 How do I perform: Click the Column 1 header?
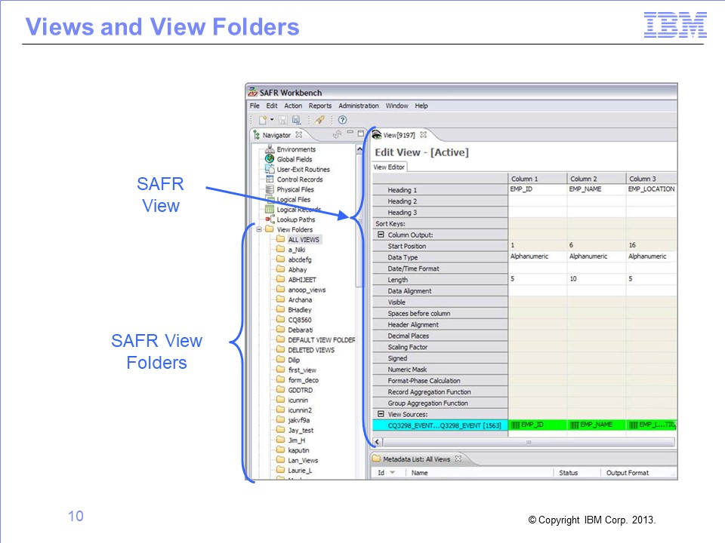click(x=537, y=179)
